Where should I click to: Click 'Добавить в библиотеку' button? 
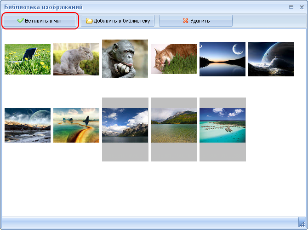pos(118,21)
